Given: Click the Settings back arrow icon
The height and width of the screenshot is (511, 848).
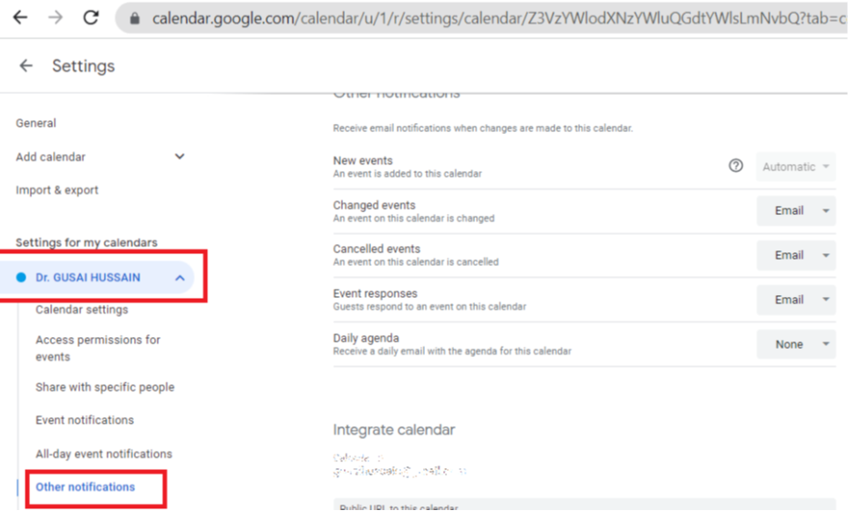Looking at the screenshot, I should pyautogui.click(x=26, y=66).
